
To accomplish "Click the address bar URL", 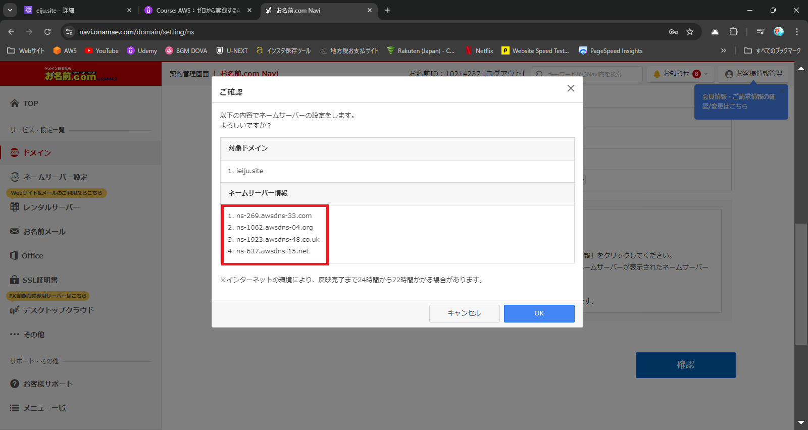I will click(x=136, y=32).
